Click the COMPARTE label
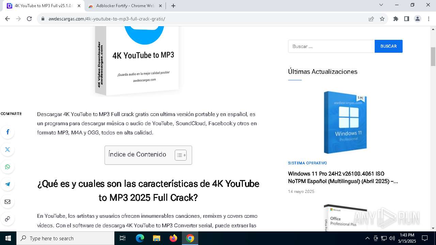436x245 pixels. point(11,114)
